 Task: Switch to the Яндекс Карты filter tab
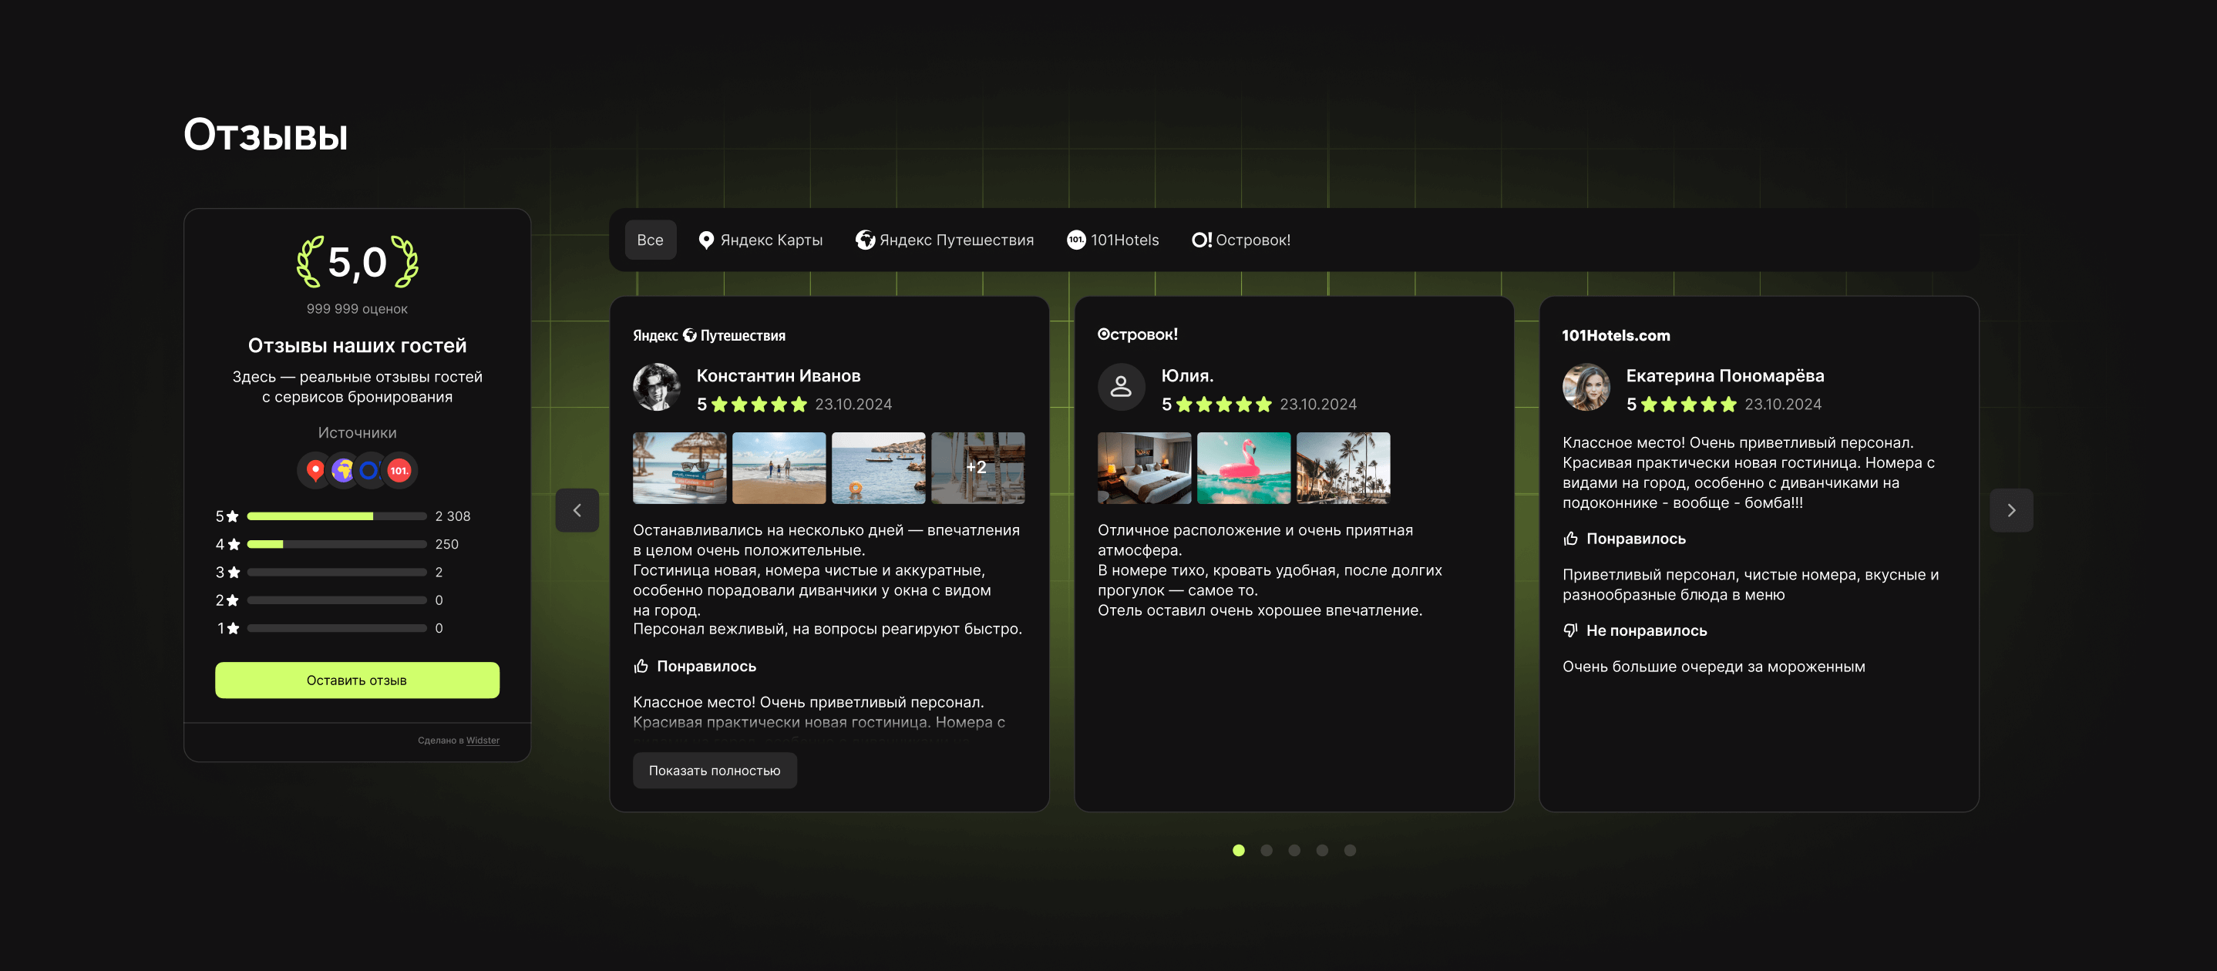pyautogui.click(x=760, y=240)
